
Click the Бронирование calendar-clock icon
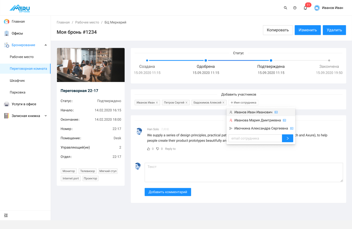click(x=7, y=45)
